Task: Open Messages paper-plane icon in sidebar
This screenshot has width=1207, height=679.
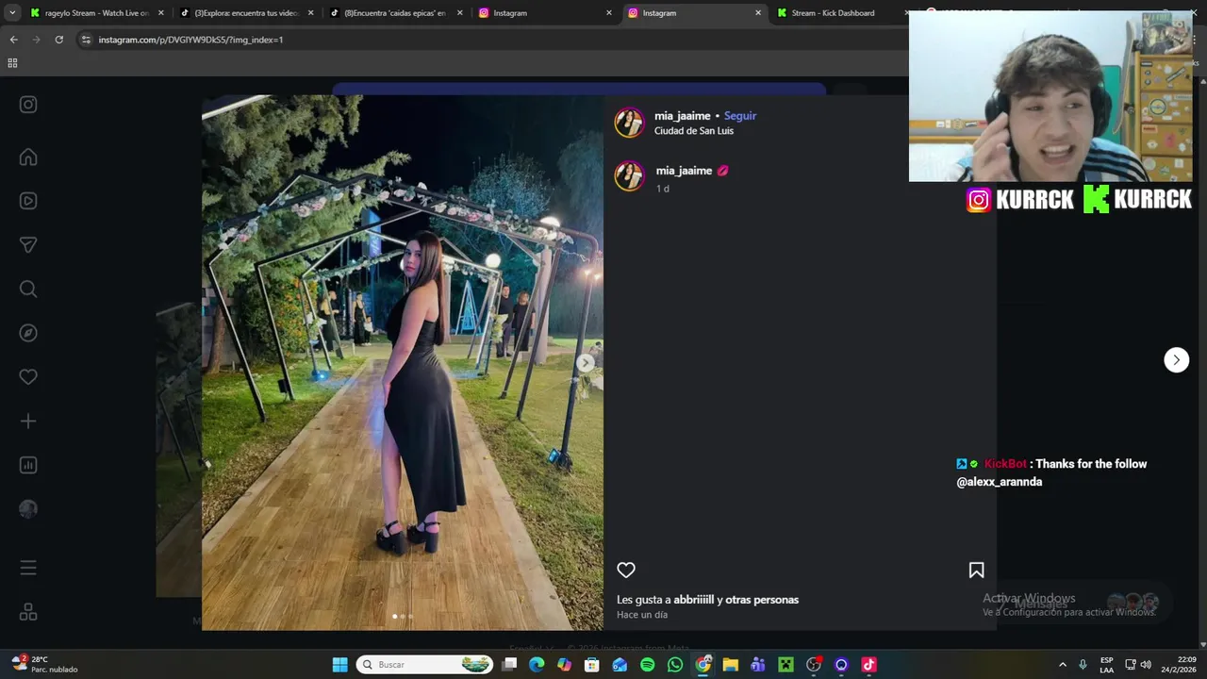Action: tap(28, 245)
